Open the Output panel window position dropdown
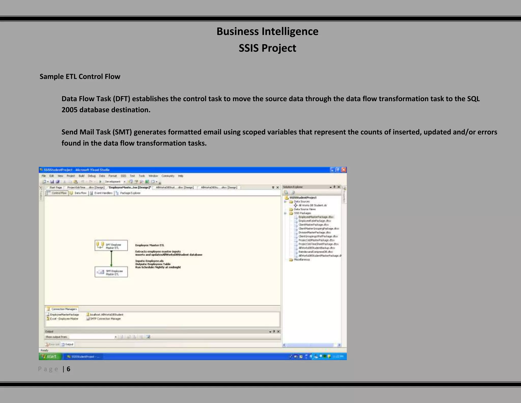This screenshot has width=521, height=403. coord(270,332)
